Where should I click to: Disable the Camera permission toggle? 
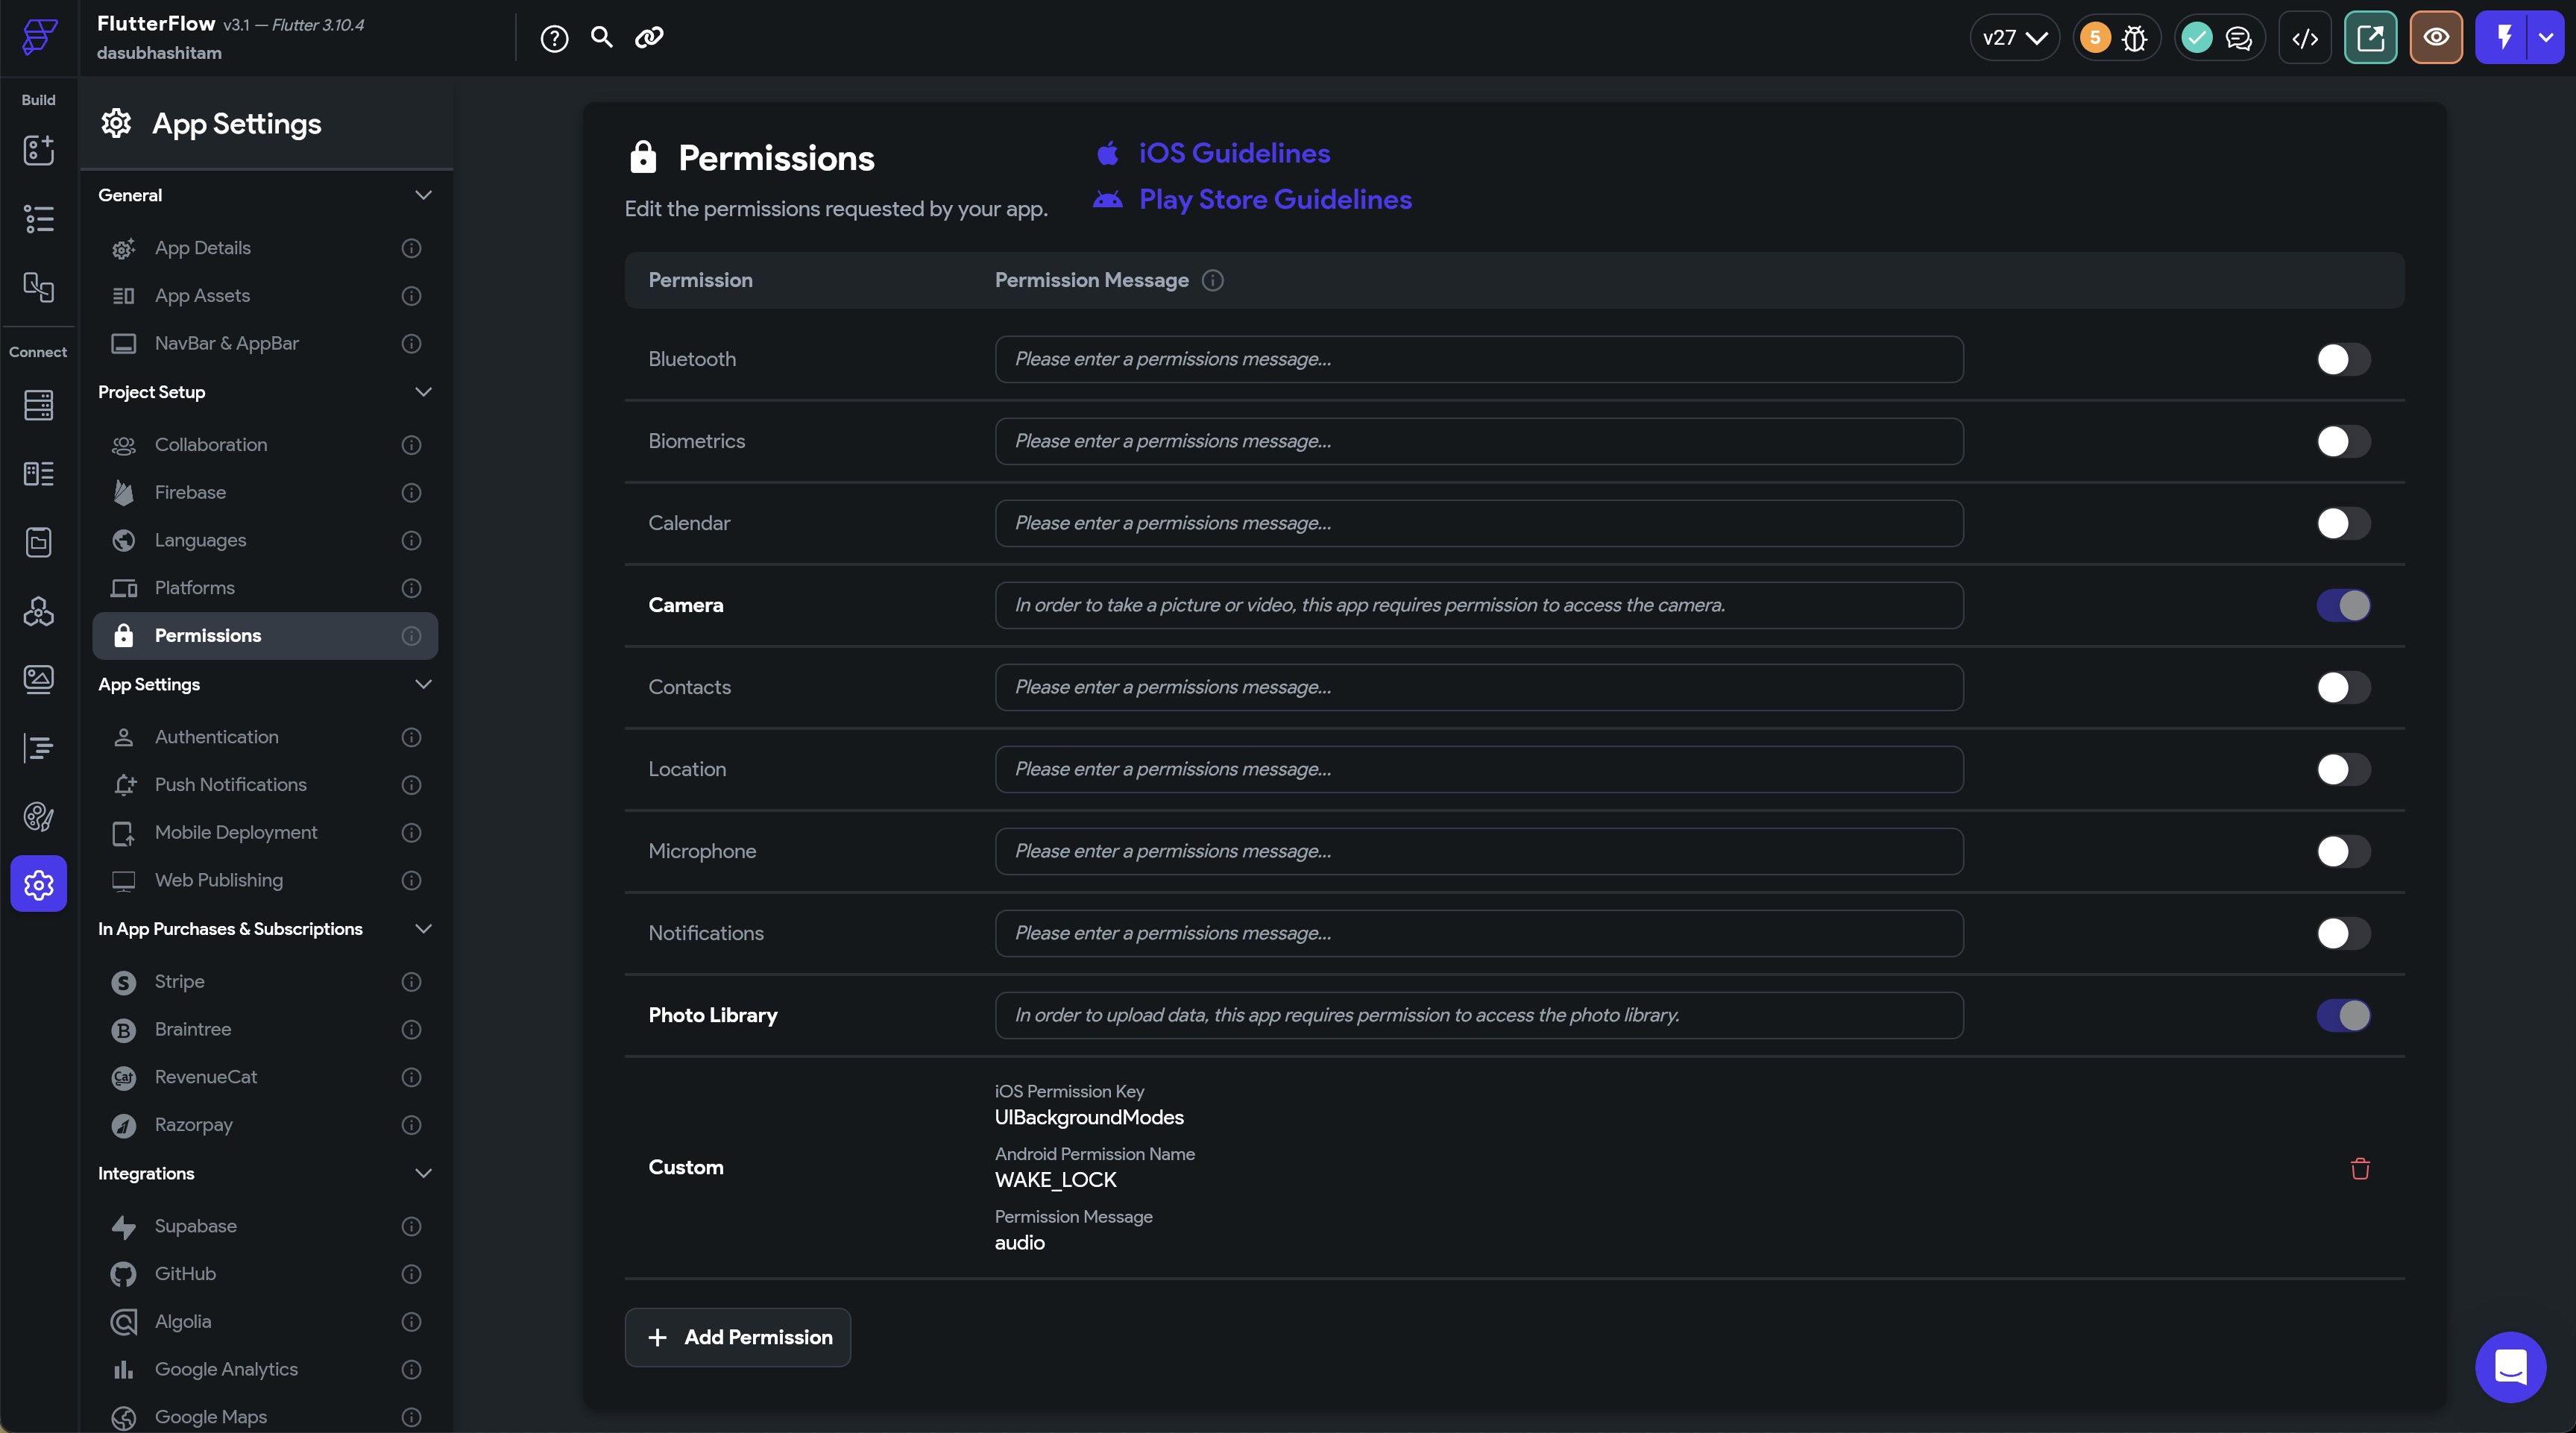click(2344, 604)
